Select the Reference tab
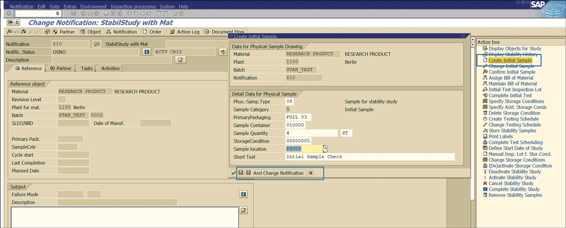 point(28,68)
